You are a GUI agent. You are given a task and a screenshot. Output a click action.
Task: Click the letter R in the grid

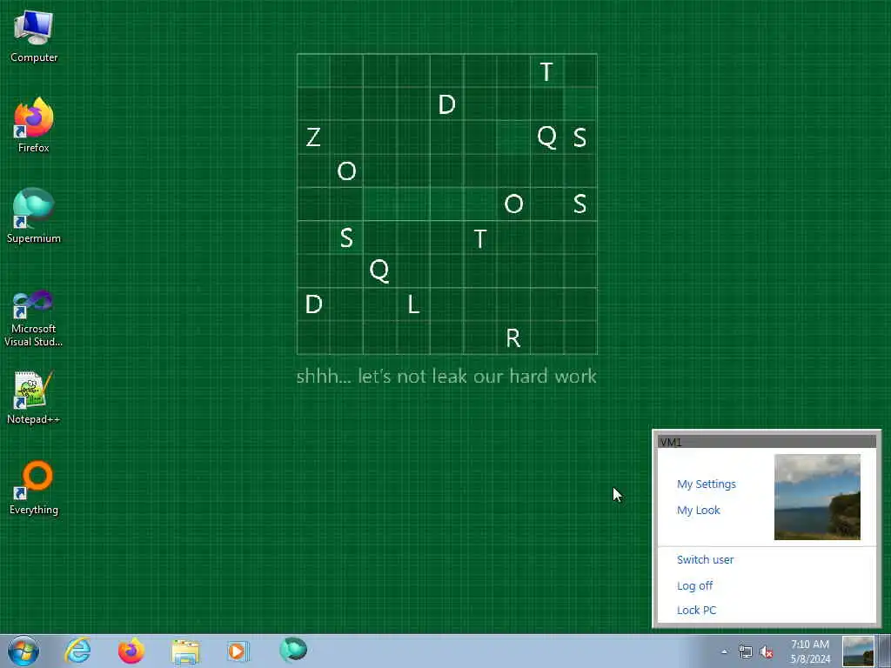pyautogui.click(x=513, y=338)
